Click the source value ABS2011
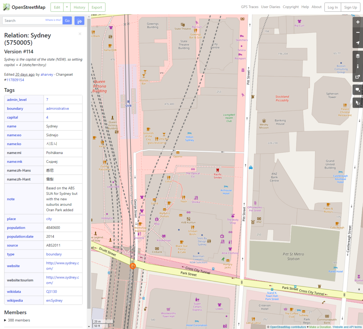Screen dimensions: 363x329 point(53,245)
